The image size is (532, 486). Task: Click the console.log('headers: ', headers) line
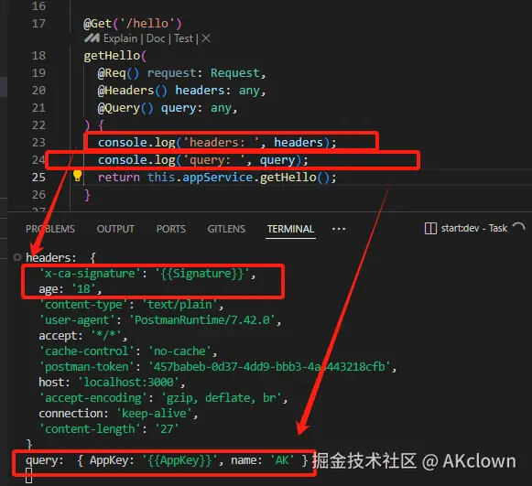(217, 143)
